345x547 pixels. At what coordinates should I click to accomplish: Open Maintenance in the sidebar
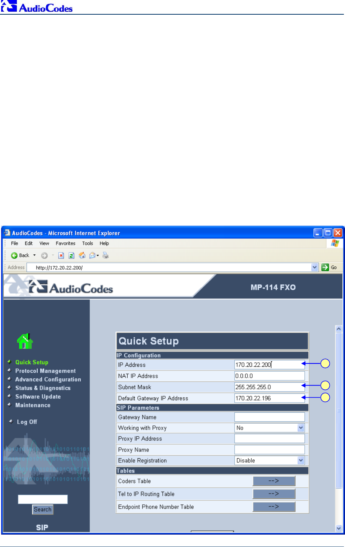(33, 406)
